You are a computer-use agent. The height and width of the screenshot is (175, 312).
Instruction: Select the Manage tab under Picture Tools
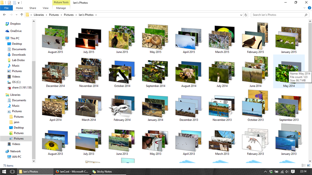(x=61, y=8)
